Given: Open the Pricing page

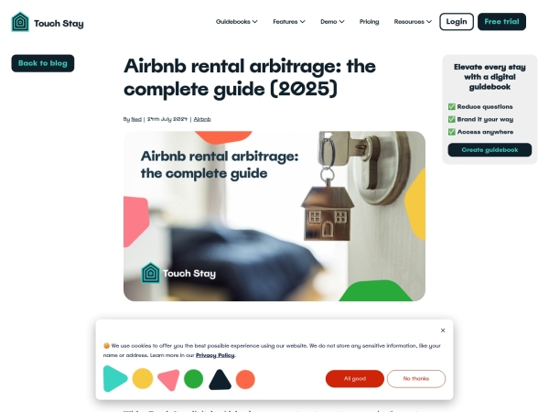Looking at the screenshot, I should tap(369, 22).
